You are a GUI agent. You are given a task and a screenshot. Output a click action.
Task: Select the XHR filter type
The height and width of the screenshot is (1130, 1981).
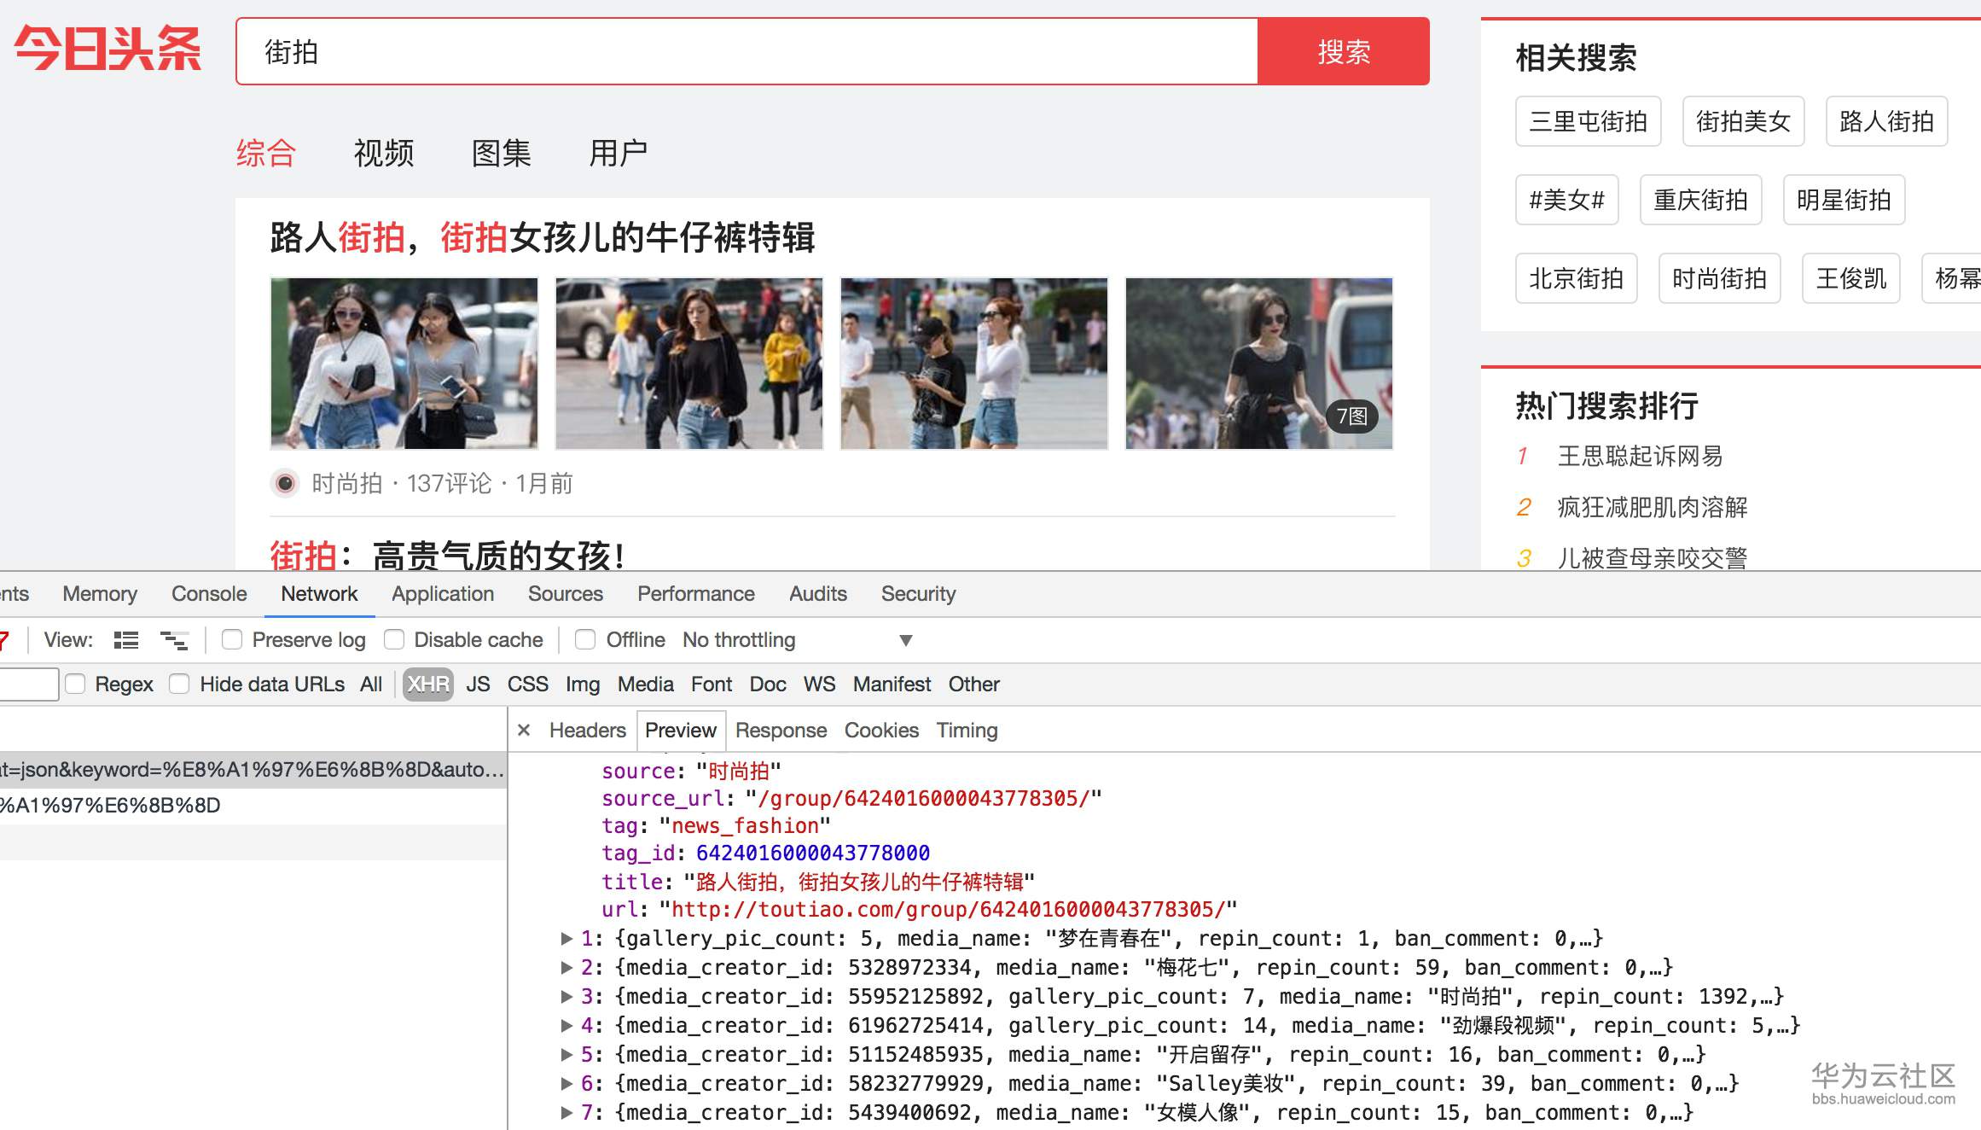click(427, 684)
